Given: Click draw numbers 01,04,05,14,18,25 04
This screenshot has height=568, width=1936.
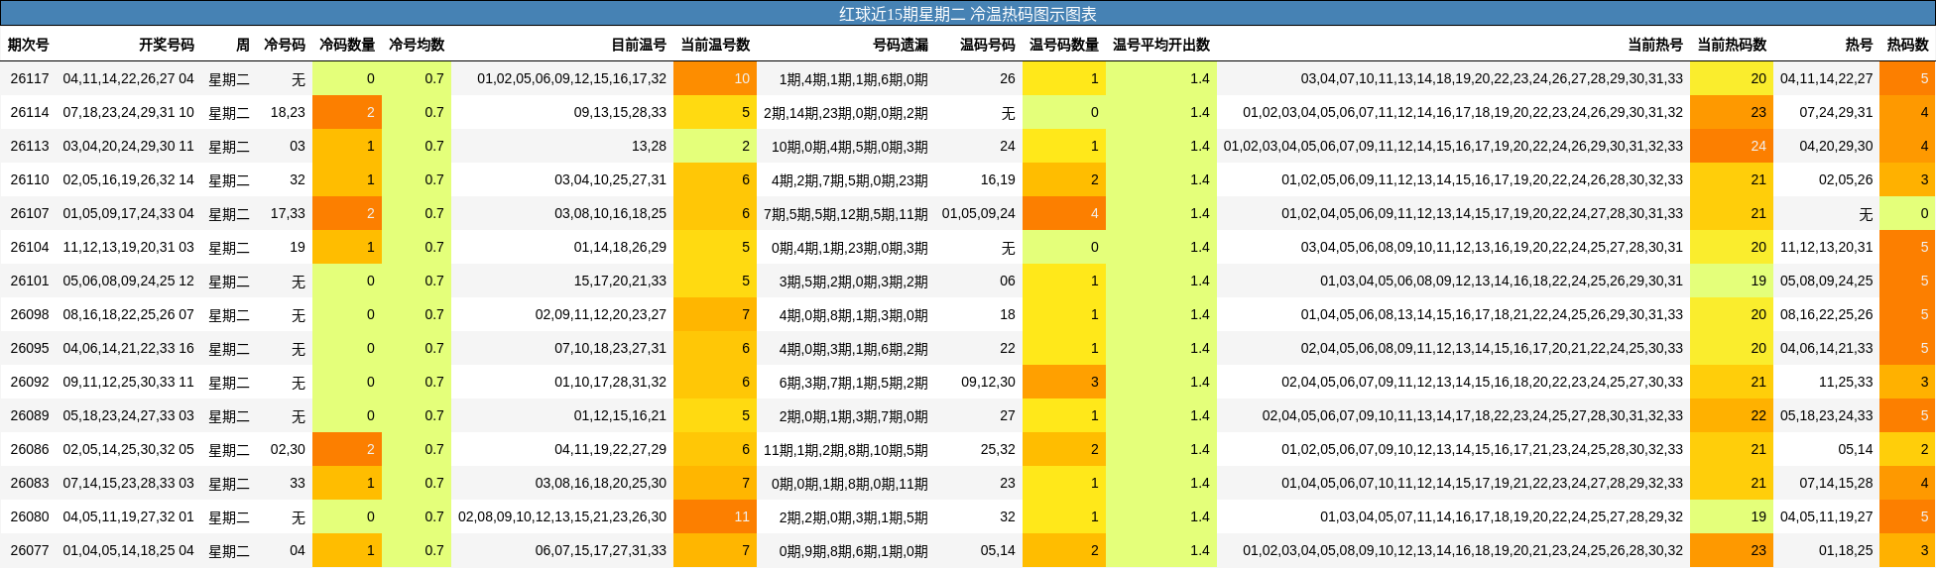Looking at the screenshot, I should click(129, 550).
